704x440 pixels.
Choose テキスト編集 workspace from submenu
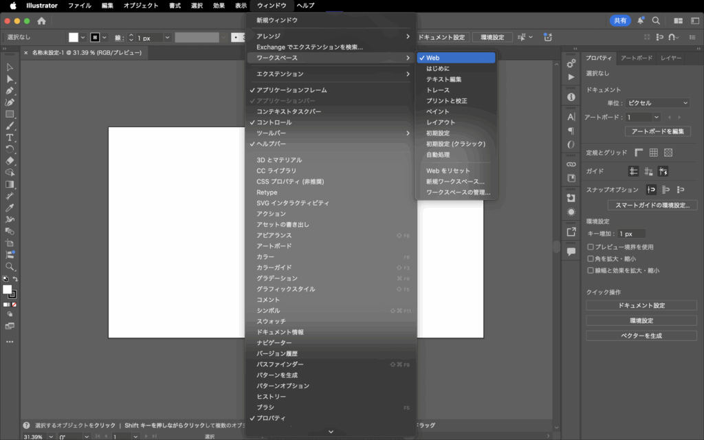coord(443,80)
